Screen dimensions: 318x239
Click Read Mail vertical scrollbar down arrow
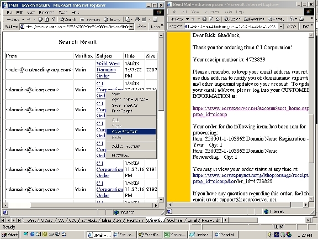[x=311, y=199]
